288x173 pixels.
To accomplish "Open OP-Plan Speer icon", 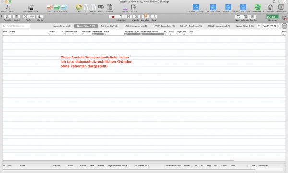I will tap(213, 7).
